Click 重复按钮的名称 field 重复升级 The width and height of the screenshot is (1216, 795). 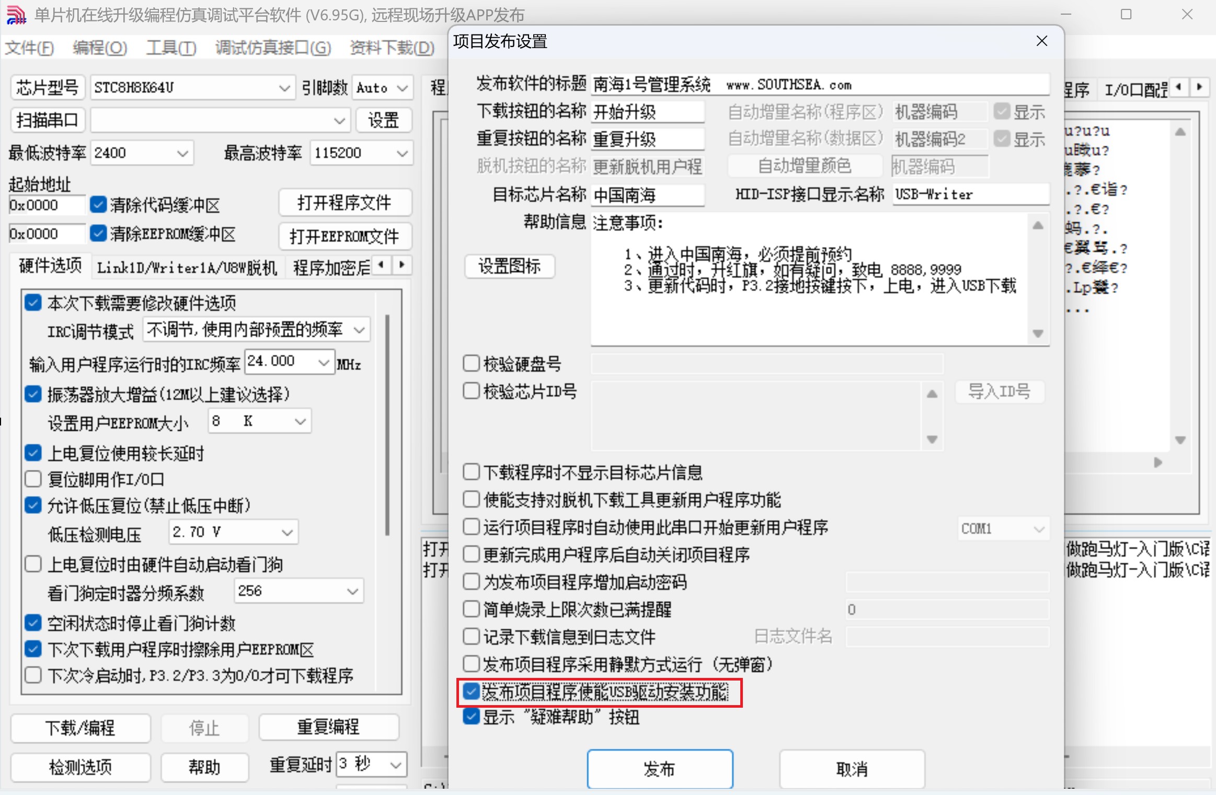647,139
